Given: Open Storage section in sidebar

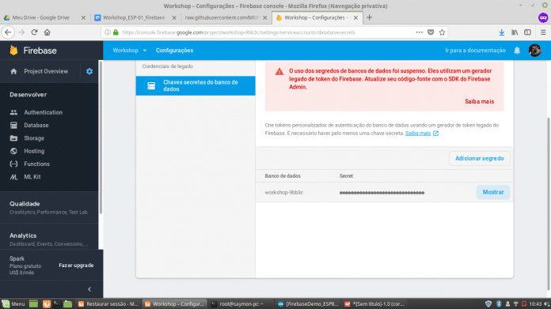Looking at the screenshot, I should (34, 138).
